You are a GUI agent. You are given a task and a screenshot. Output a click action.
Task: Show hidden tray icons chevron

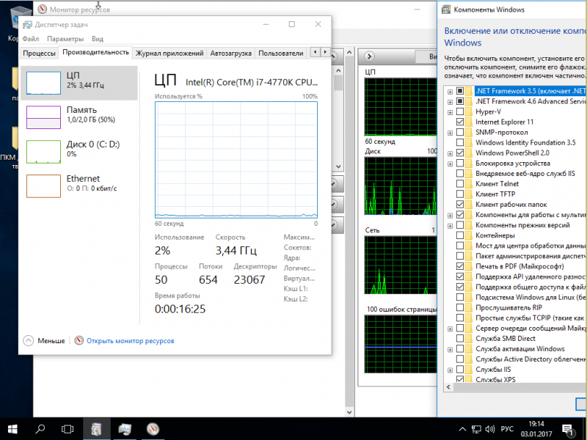pos(462,429)
